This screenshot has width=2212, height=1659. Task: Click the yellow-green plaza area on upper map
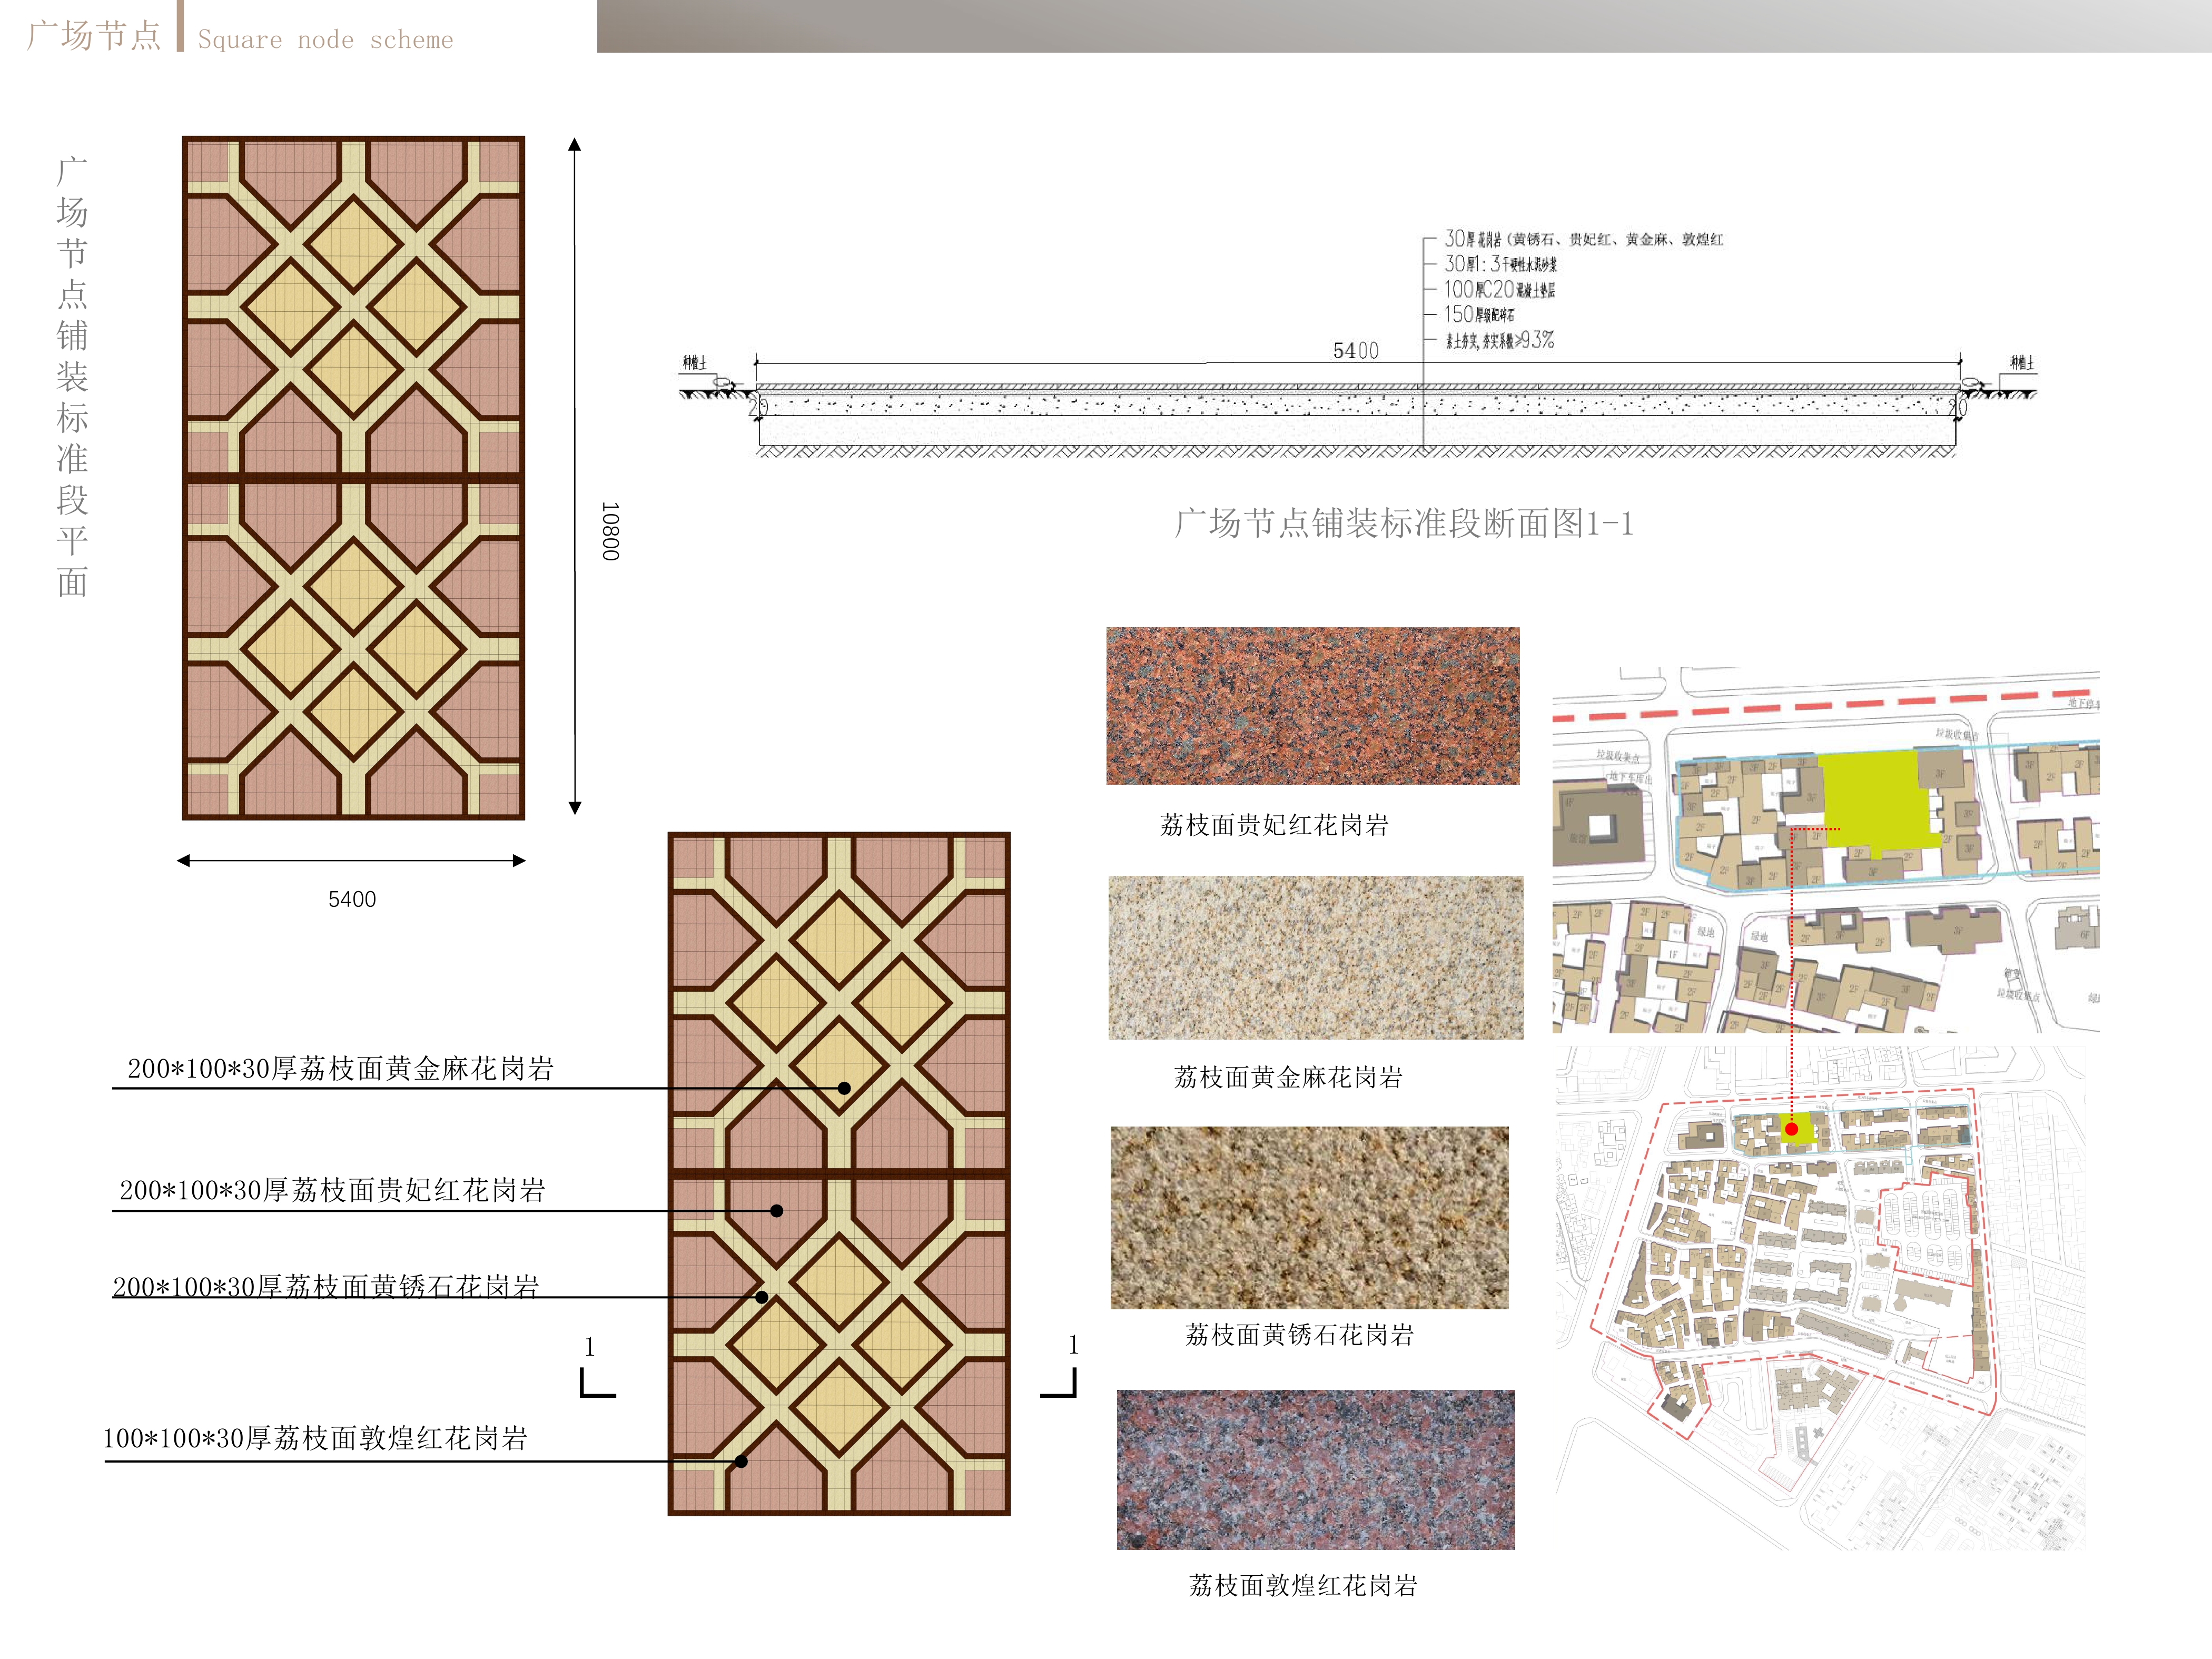pyautogui.click(x=1875, y=800)
